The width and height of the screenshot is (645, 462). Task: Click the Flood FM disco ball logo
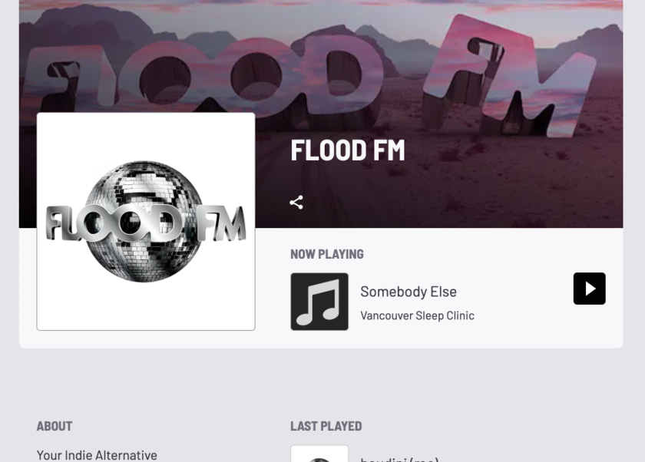tap(146, 222)
